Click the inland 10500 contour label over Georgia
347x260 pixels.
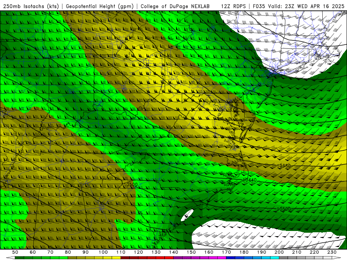click(x=131, y=185)
